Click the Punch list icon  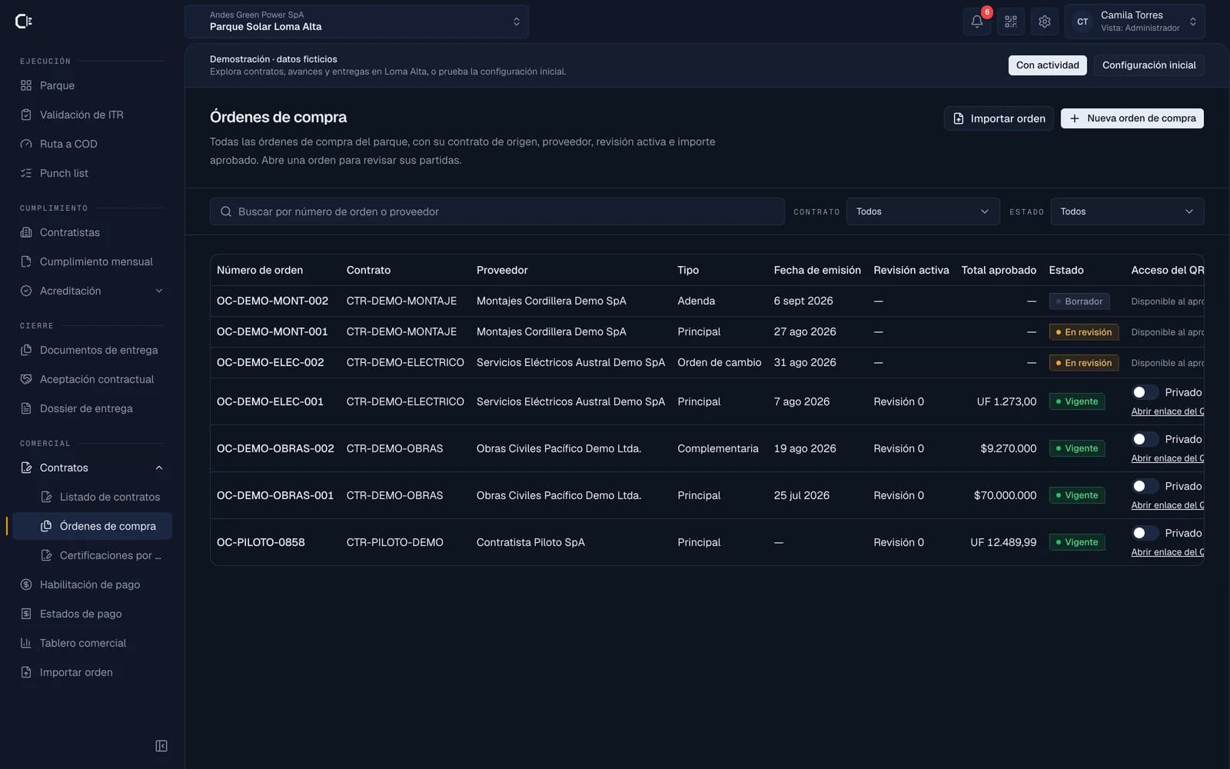26,173
